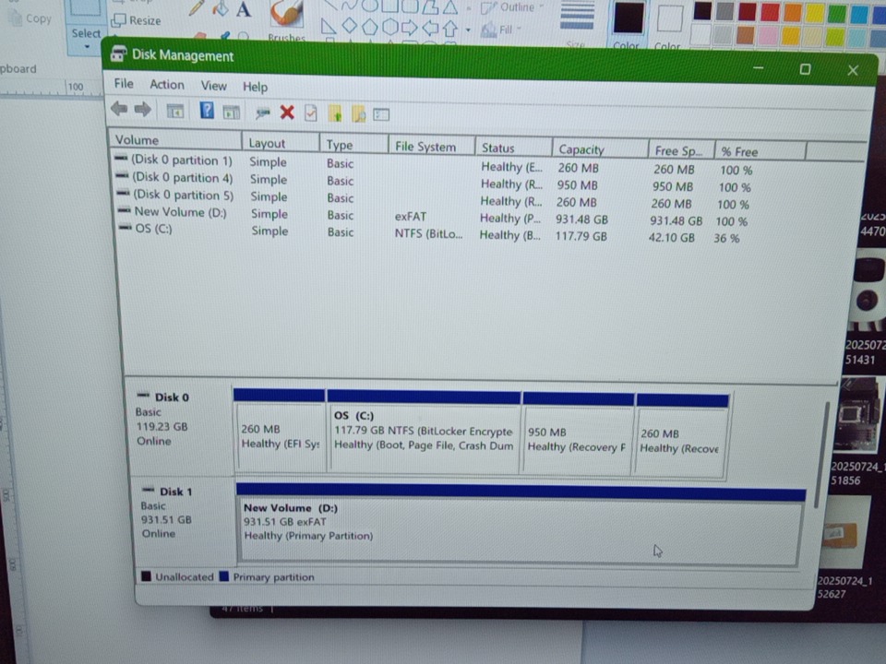886x664 pixels.
Task: Choose the Brushes tool in Paint
Action: point(286,19)
